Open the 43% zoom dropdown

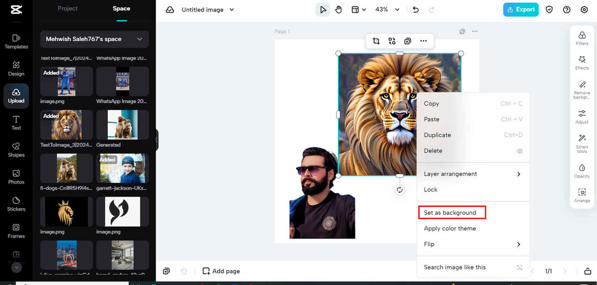(x=388, y=10)
